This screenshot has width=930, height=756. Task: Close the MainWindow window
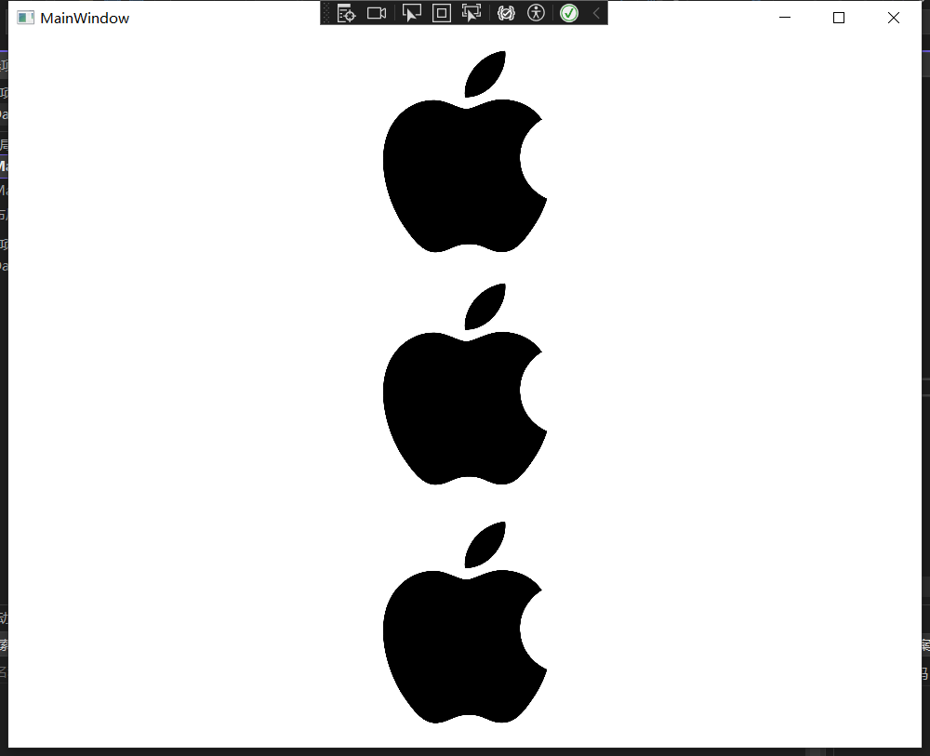click(893, 18)
